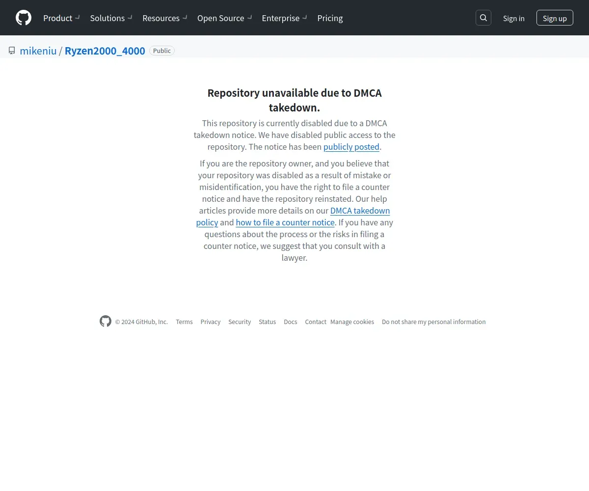Click Manage cookies in the footer
This screenshot has height=491, width=589.
[352, 322]
